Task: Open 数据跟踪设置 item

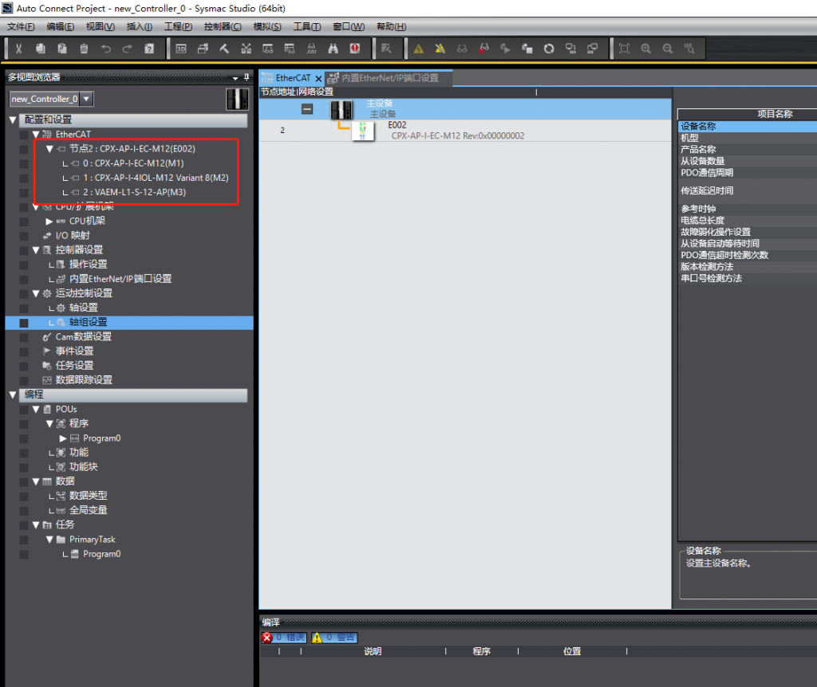Action: (x=83, y=380)
